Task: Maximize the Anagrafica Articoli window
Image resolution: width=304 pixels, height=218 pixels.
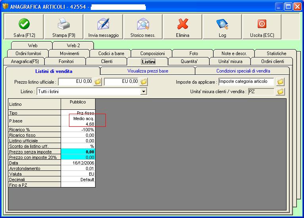Action: click(x=288, y=7)
